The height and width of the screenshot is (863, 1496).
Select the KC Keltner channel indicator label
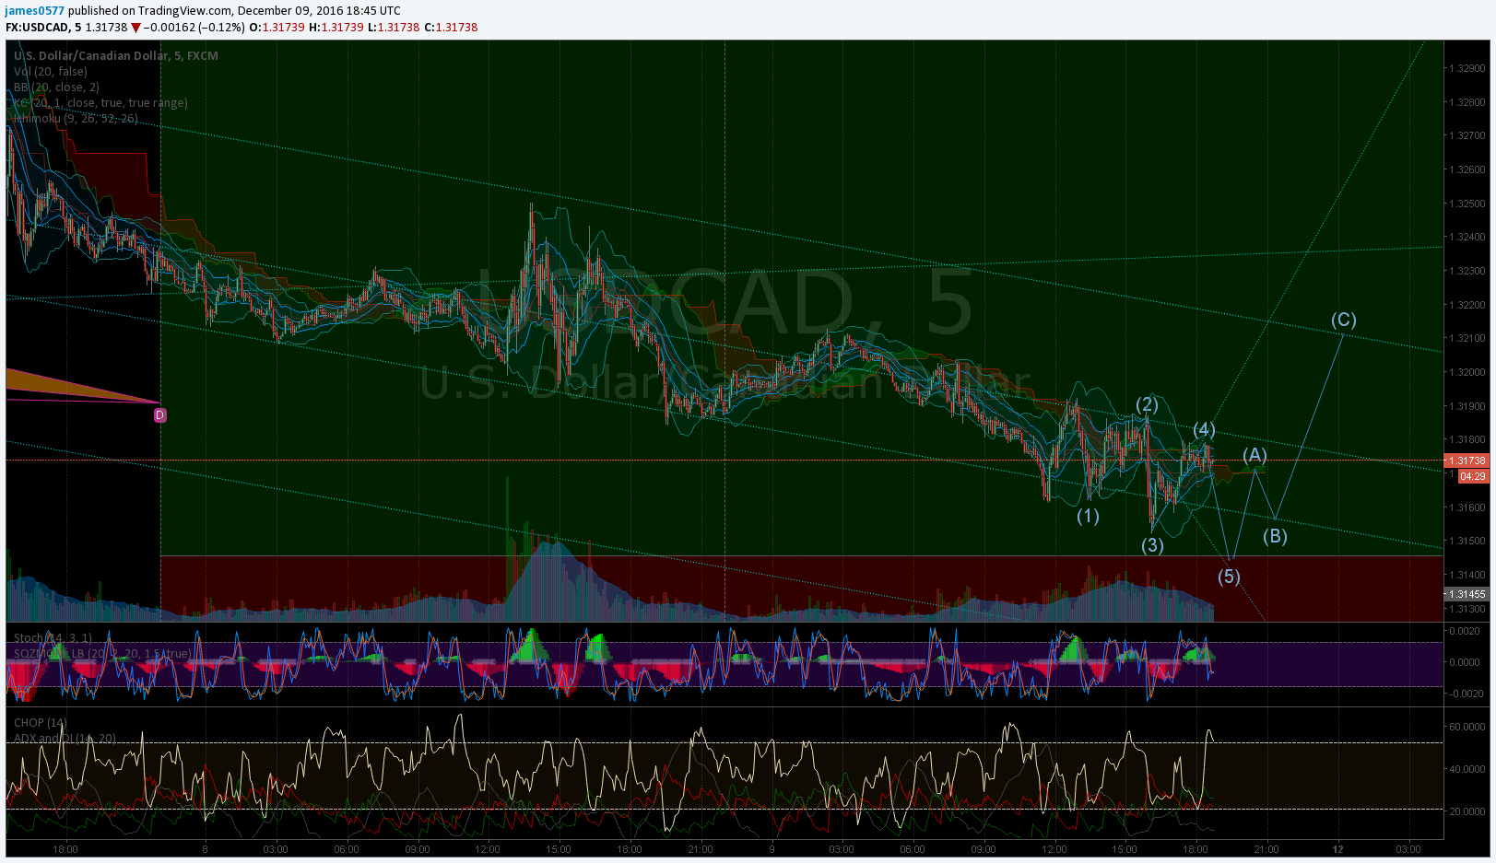[x=100, y=103]
